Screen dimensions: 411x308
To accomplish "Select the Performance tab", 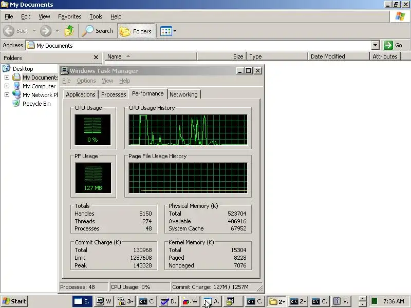I will [147, 93].
